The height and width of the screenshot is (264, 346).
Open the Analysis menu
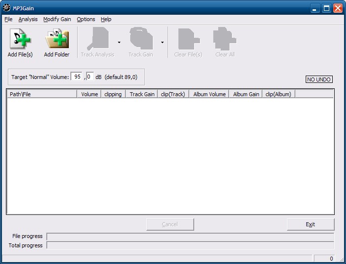(x=28, y=19)
